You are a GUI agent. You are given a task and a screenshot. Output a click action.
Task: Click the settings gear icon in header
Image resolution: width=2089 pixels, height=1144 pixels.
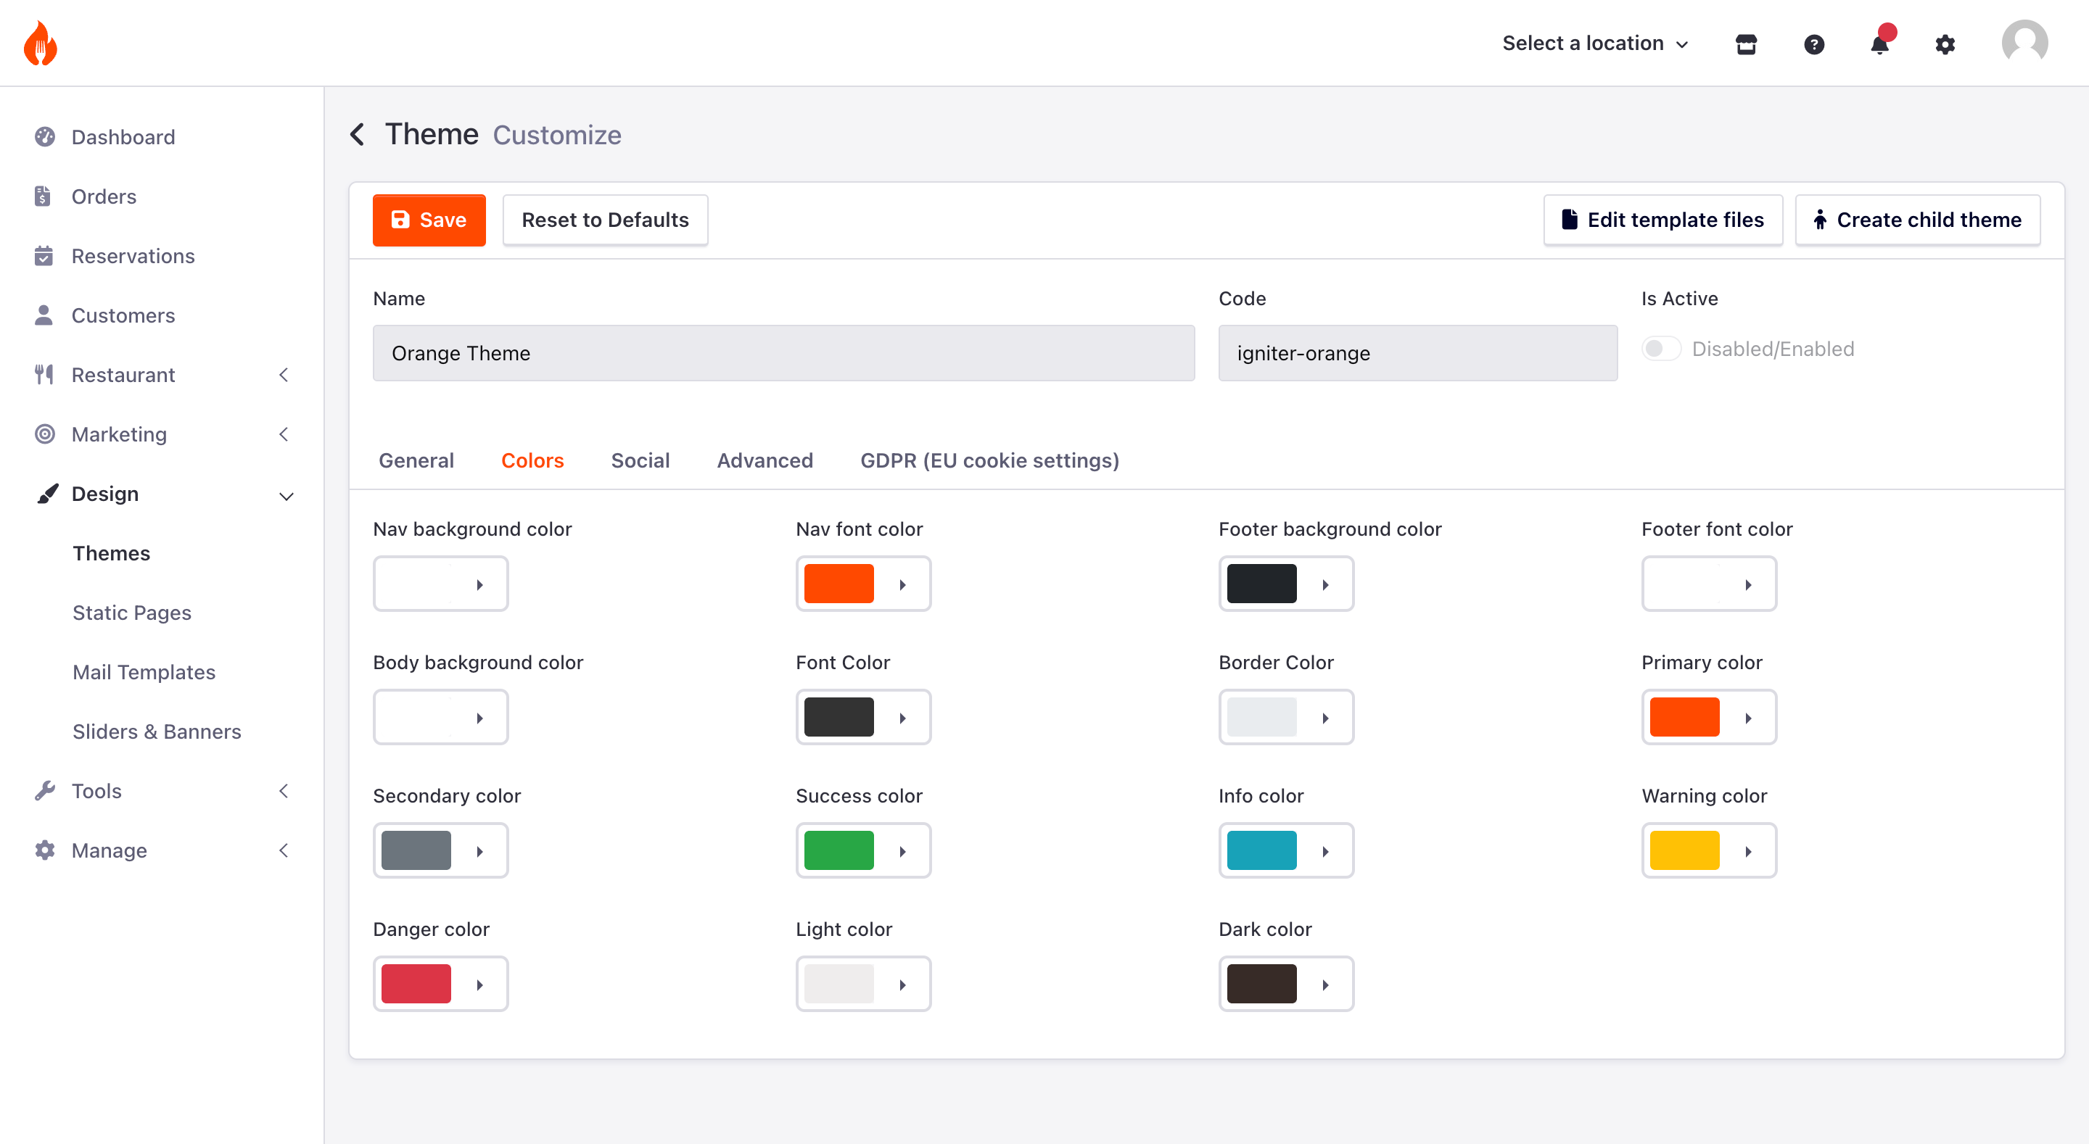tap(1945, 43)
